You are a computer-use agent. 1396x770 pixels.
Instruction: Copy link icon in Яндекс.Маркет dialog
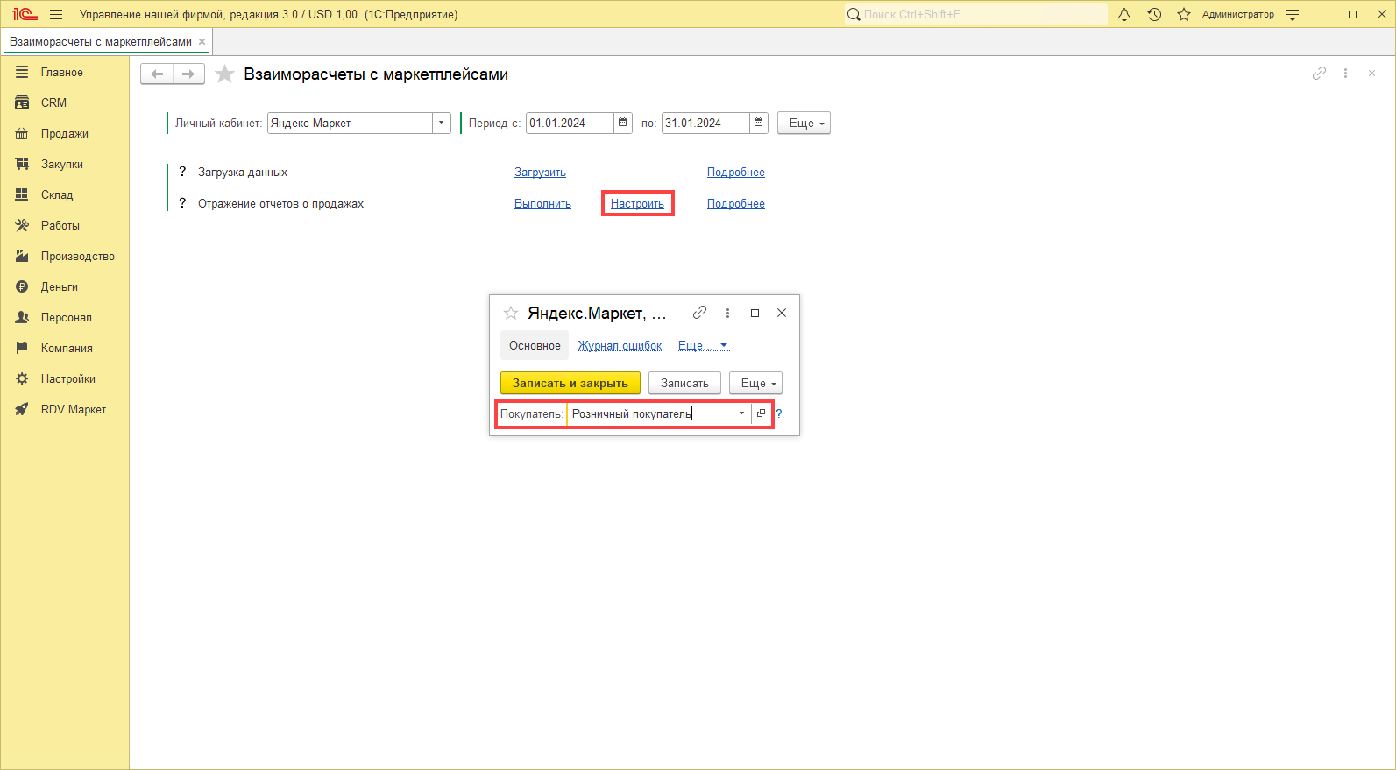tap(699, 313)
